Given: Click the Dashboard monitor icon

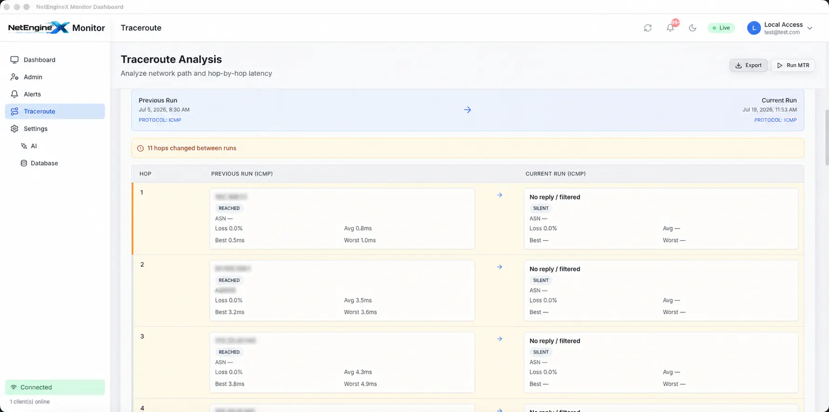Looking at the screenshot, I should click(14, 60).
